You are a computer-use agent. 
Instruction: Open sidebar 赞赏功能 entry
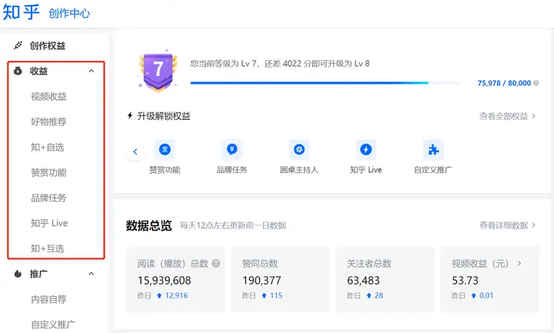tap(48, 173)
